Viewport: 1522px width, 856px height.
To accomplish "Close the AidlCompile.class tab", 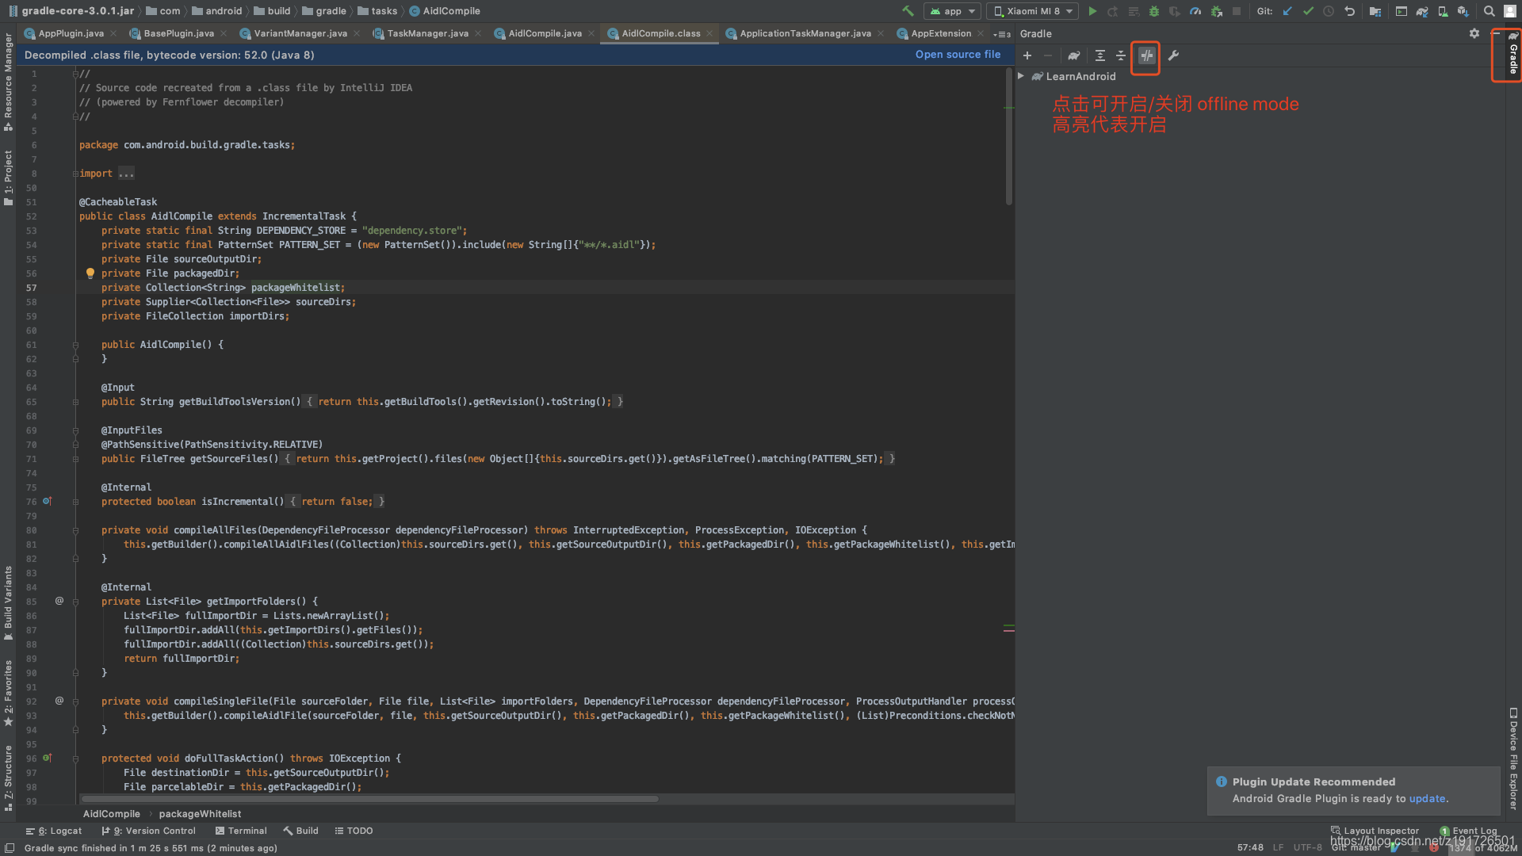I will click(709, 33).
